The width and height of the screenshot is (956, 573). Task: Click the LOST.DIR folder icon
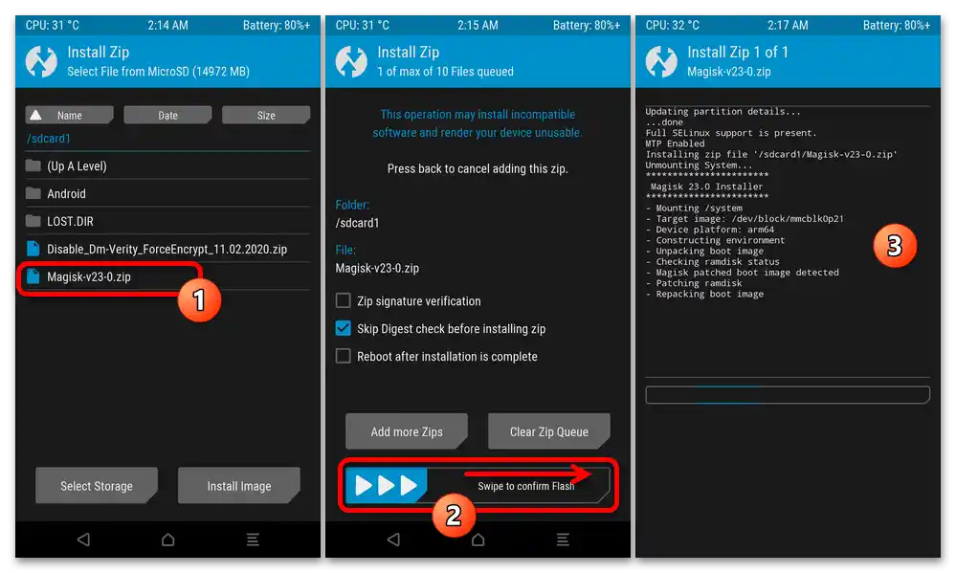coord(33,221)
